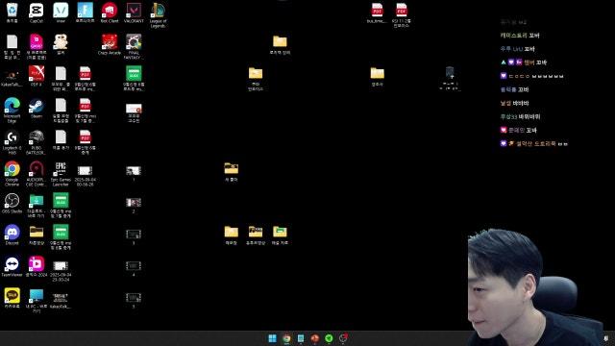This screenshot has width=615, height=346.
Task: Open Riot Client shortcut
Action: point(110,12)
